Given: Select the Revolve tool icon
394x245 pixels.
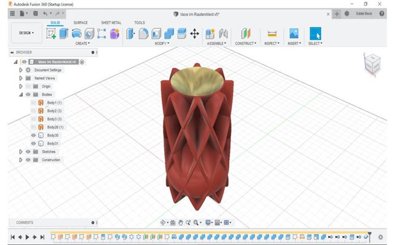Looking at the screenshot, I should coord(77,34).
